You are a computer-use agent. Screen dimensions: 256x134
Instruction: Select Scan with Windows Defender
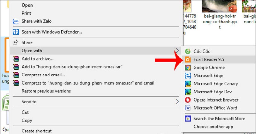(x=96, y=32)
